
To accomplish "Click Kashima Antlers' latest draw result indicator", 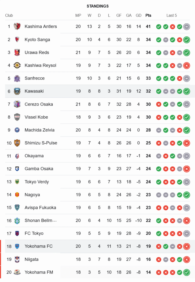I will coord(187,27).
